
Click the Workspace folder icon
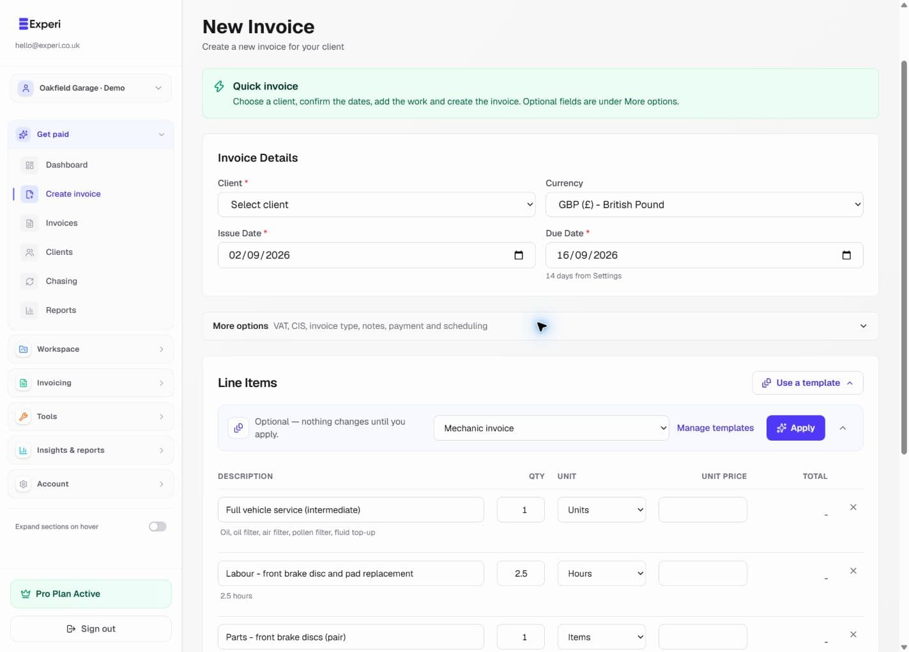coord(24,349)
